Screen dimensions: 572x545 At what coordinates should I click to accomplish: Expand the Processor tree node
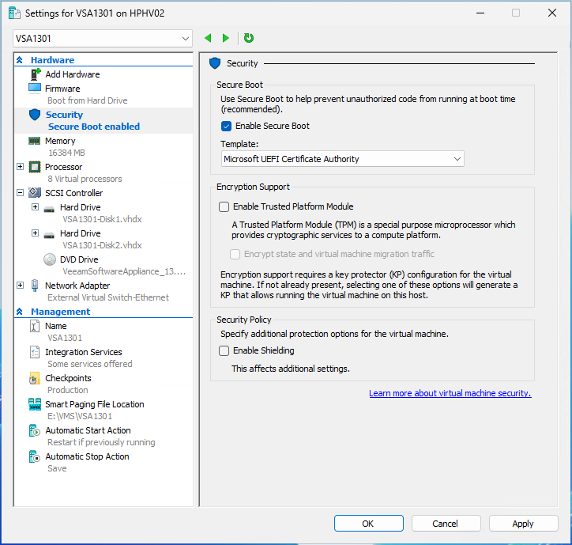pyautogui.click(x=21, y=167)
